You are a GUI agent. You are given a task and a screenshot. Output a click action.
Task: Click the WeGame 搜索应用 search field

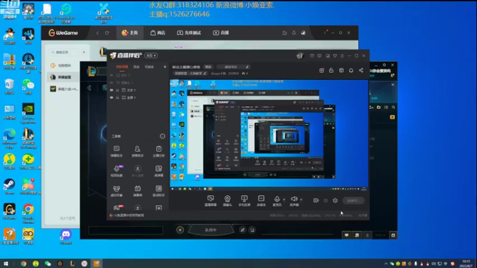coord(64,52)
